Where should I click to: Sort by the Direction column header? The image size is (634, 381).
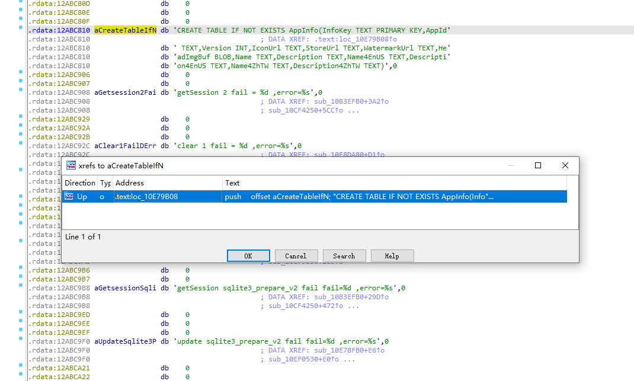[x=80, y=183]
